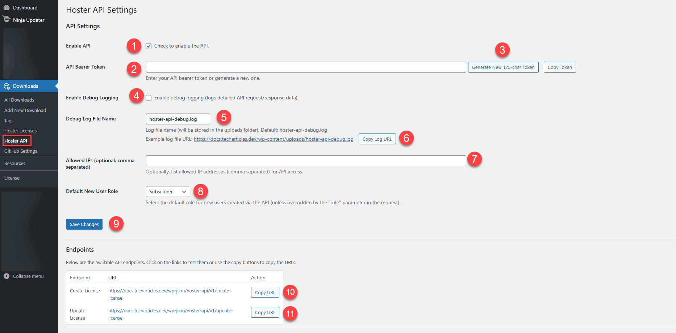Open the Ninja Updater menu item

29,20
